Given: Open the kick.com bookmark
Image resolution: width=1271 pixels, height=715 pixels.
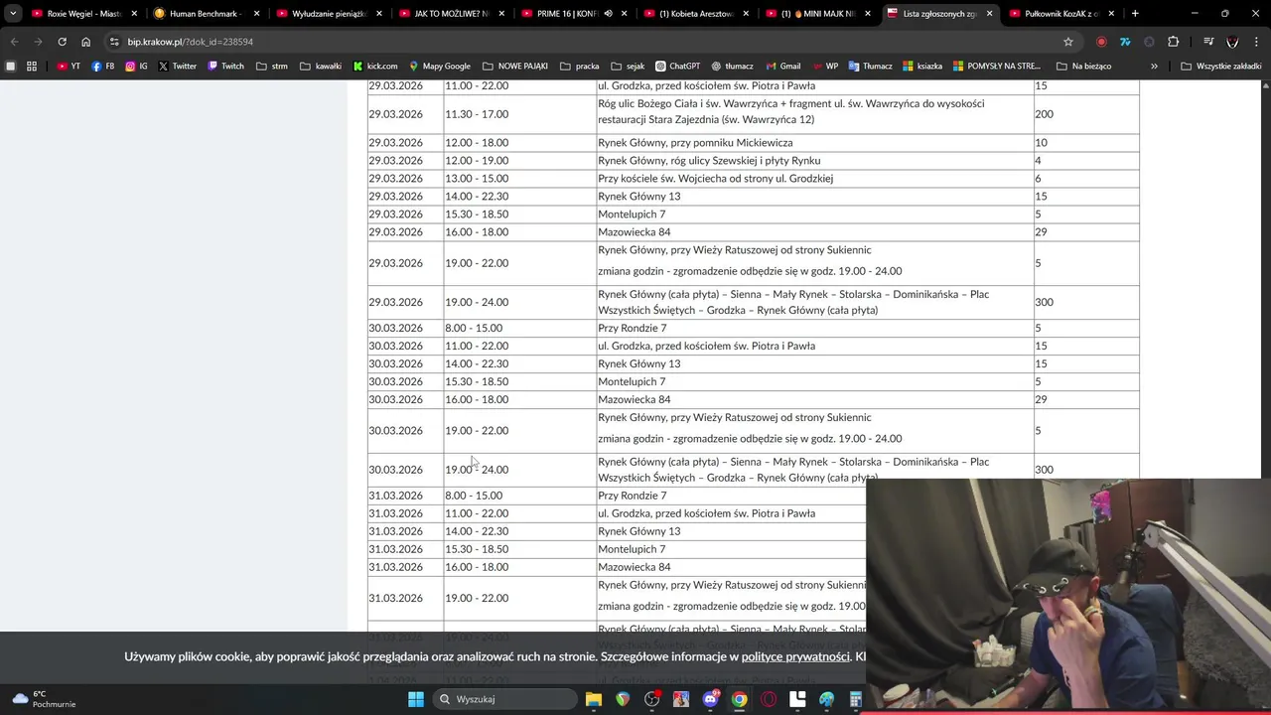Looking at the screenshot, I should [375, 66].
